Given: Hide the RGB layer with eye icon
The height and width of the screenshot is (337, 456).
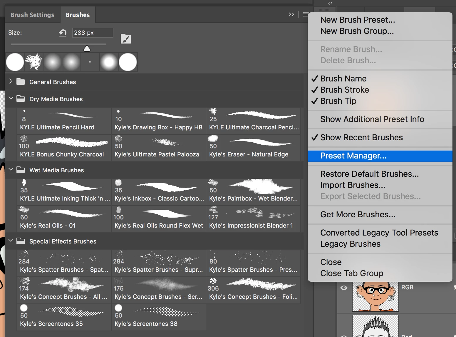Looking at the screenshot, I should coord(344,287).
